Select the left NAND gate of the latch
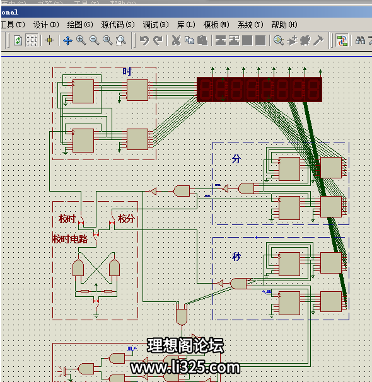 (78, 268)
